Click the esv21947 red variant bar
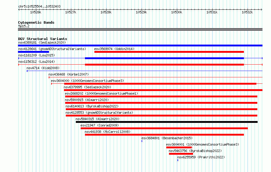 pyautogui.click(x=164, y=128)
